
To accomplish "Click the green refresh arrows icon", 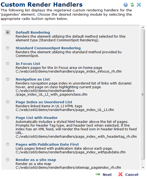I will tap(132, 5).
